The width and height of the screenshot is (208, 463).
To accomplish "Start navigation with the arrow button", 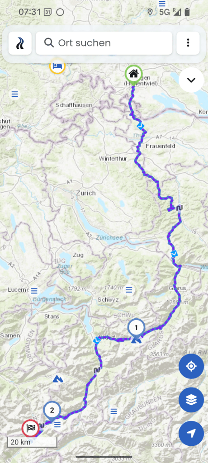I will coord(191,434).
